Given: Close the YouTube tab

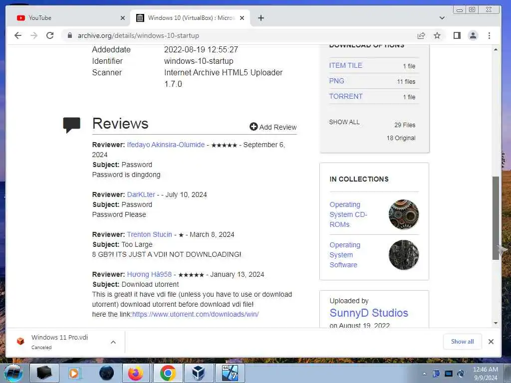Looking at the screenshot, I should point(123,18).
